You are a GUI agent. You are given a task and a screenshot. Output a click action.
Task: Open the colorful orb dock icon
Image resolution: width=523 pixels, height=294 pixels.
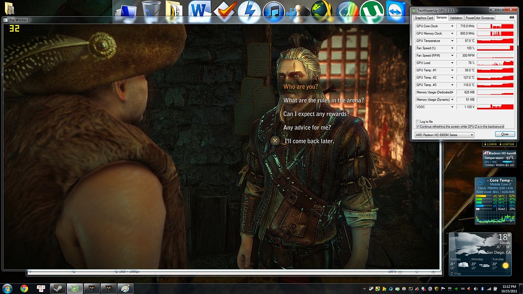(347, 12)
